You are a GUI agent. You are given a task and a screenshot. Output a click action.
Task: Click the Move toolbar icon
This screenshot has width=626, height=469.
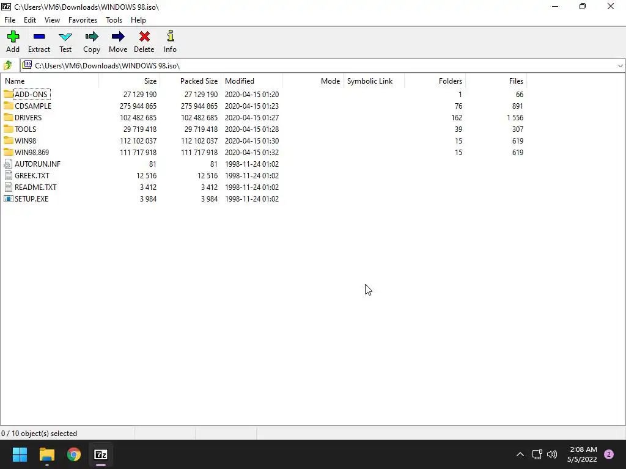coord(118,37)
